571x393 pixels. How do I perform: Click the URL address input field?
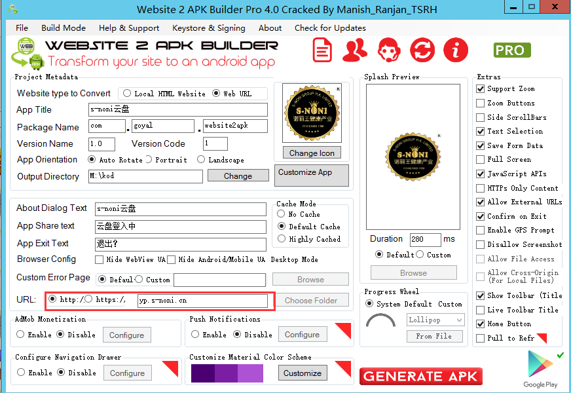[202, 301]
